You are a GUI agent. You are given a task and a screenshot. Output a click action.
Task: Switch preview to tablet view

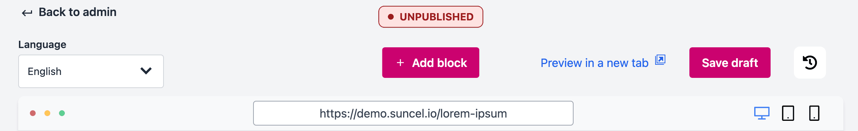tap(788, 113)
